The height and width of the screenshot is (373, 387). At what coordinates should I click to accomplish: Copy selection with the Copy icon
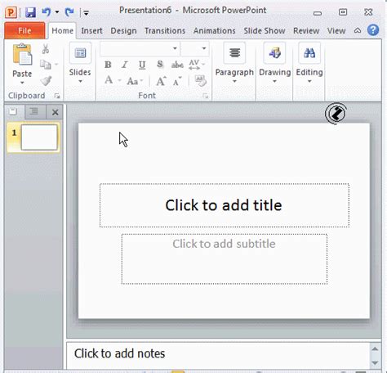point(46,65)
